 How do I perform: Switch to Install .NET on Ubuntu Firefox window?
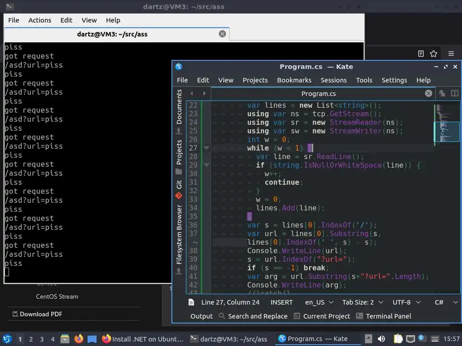click(143, 339)
